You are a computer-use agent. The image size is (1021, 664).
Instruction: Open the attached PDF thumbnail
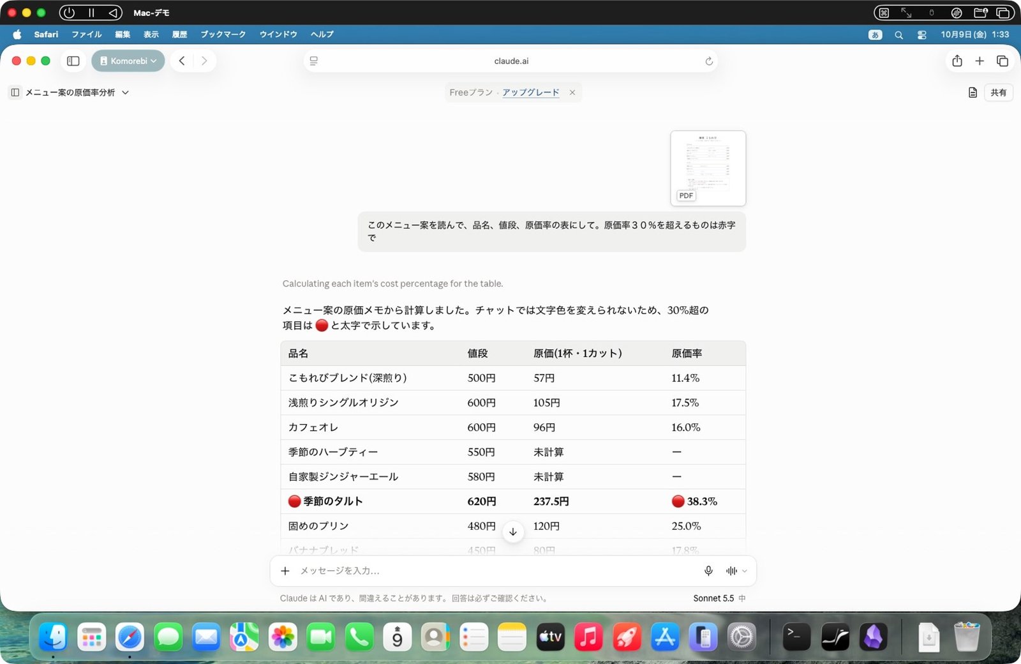pyautogui.click(x=708, y=169)
